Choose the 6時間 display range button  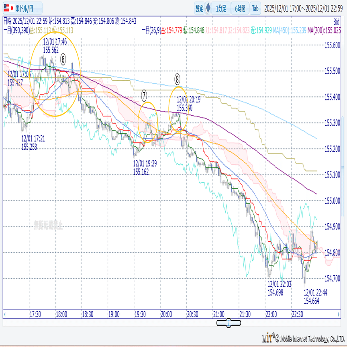pyautogui.click(x=240, y=8)
